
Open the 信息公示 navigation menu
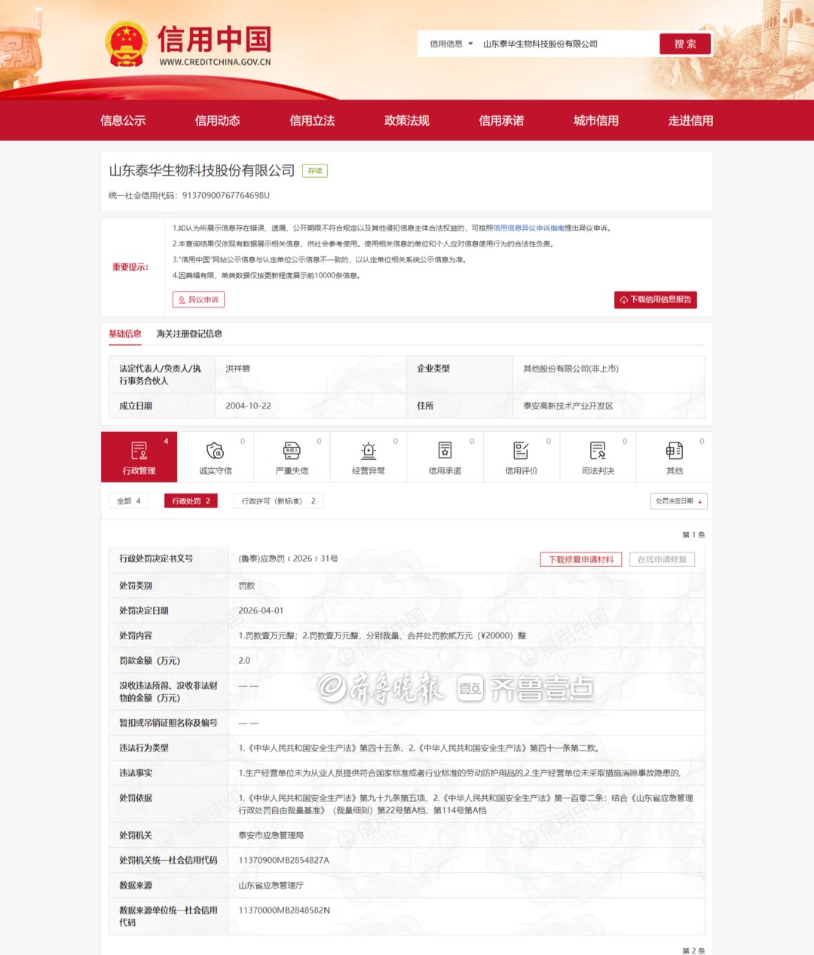pos(123,121)
